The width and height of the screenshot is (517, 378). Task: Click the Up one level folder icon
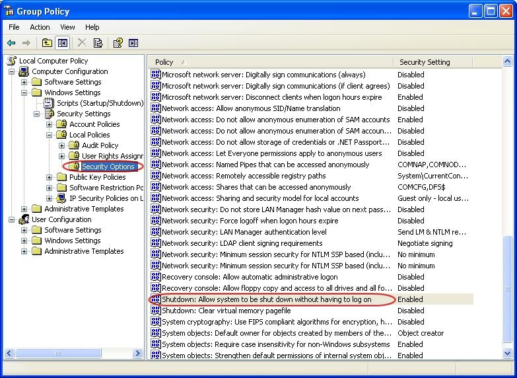[47, 43]
